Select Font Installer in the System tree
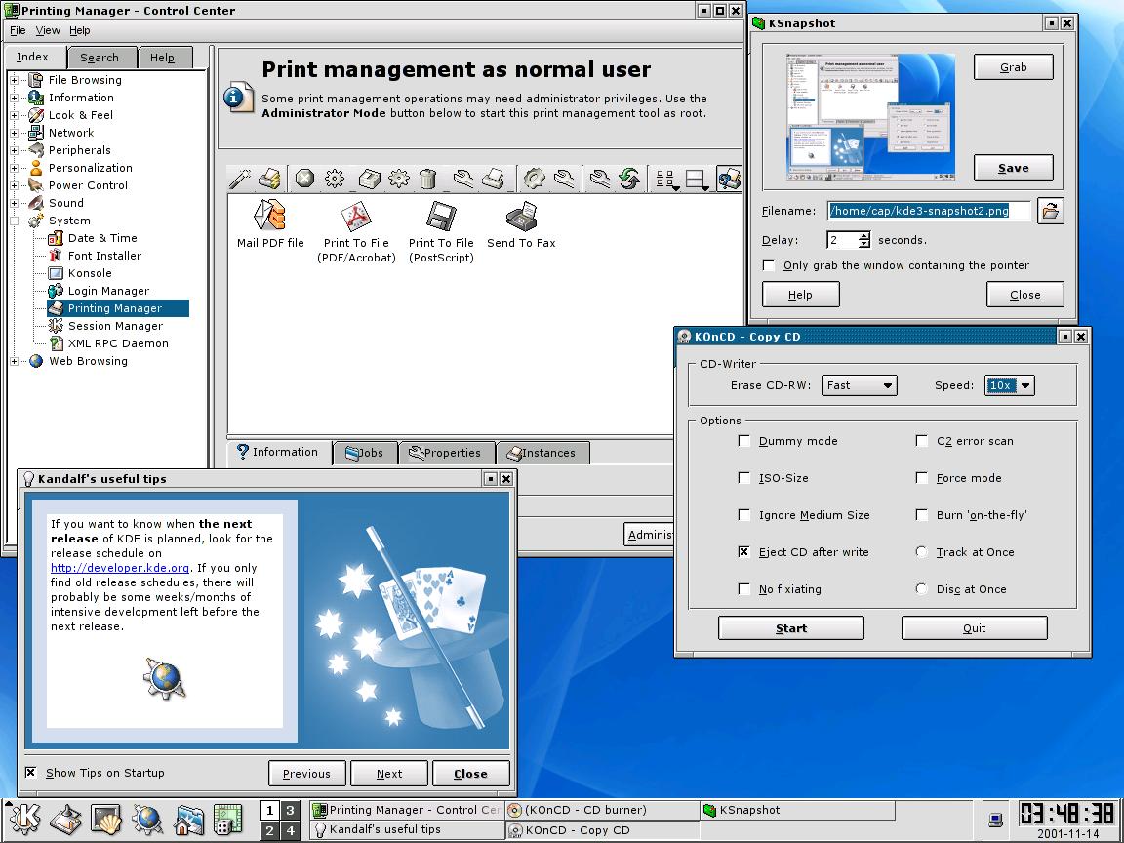The image size is (1124, 843). coord(104,256)
